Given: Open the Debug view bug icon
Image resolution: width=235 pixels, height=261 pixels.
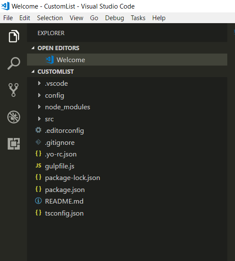Looking at the screenshot, I should tap(14, 117).
